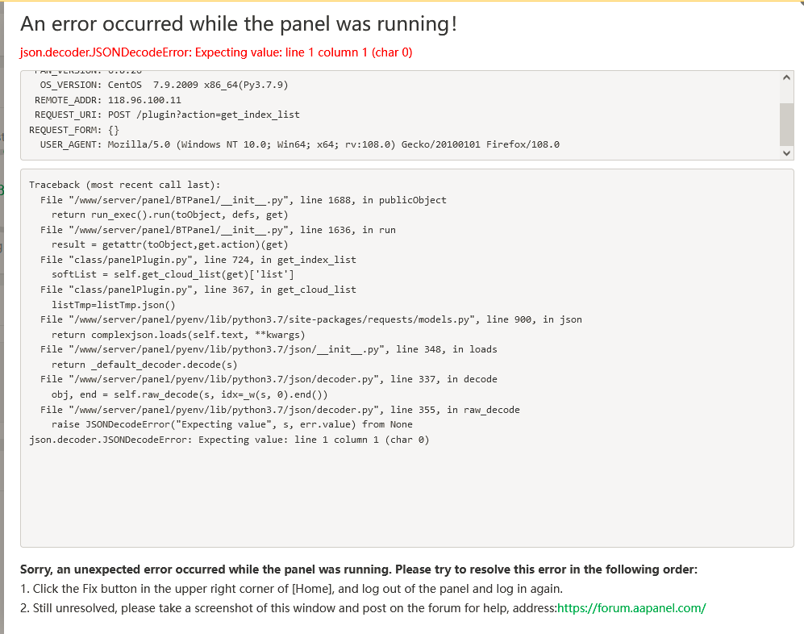Click the get_index_list line 724 traceback entry
804x634 pixels.
click(x=198, y=260)
